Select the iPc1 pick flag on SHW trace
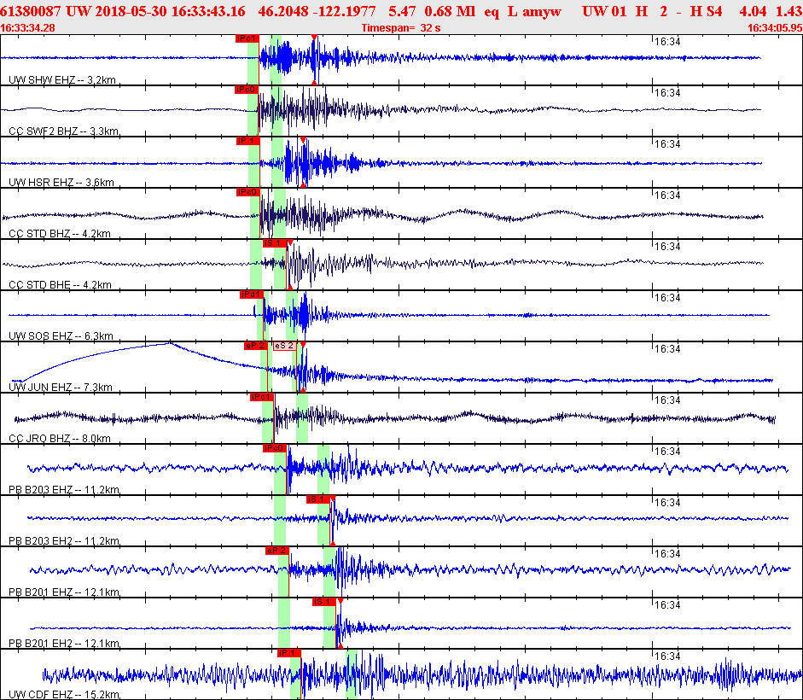The image size is (803, 700). 247,38
